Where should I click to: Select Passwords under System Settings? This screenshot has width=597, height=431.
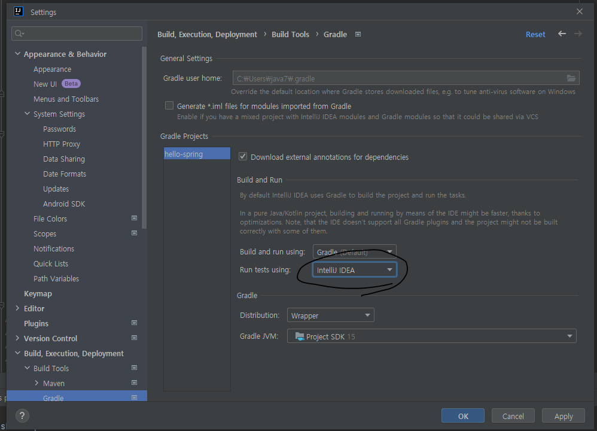coord(59,129)
